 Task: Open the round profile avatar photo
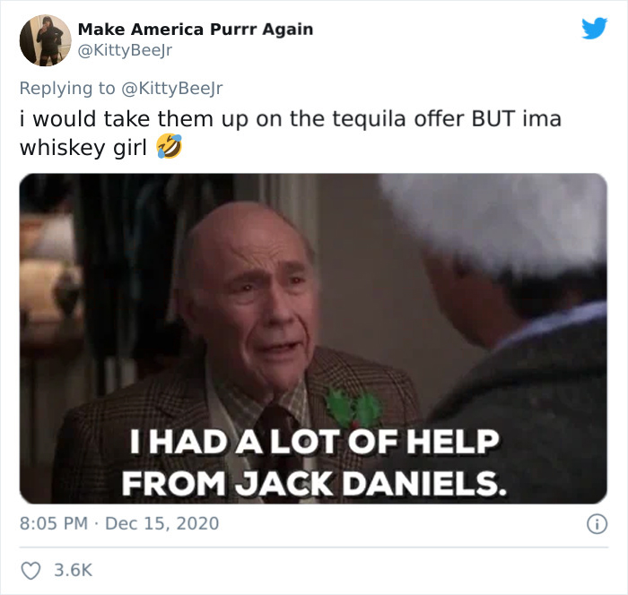tap(45, 40)
